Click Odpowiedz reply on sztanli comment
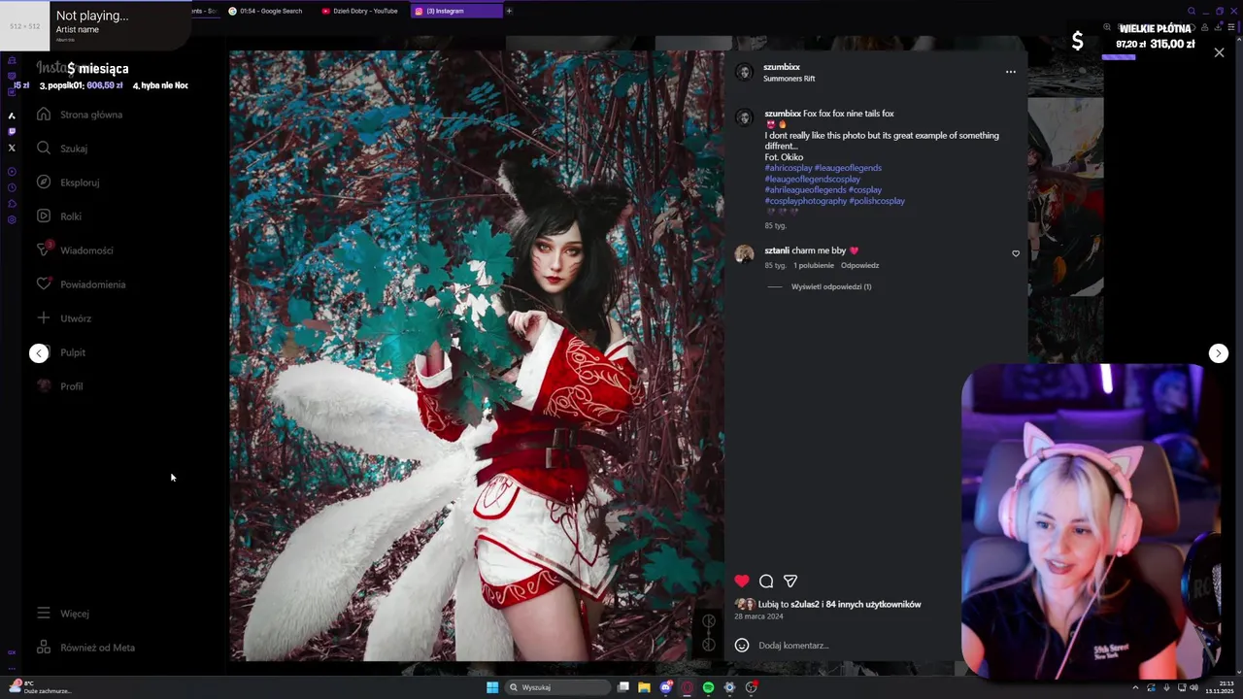 [x=859, y=265]
